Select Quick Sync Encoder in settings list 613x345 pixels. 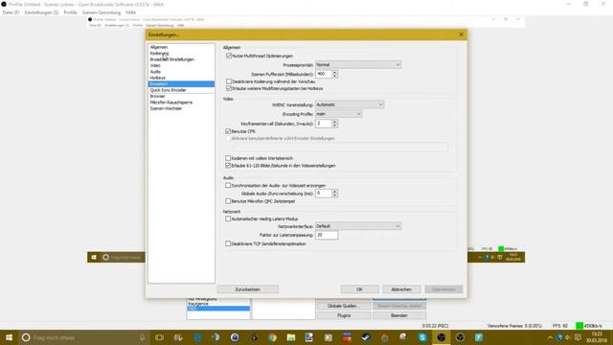169,90
